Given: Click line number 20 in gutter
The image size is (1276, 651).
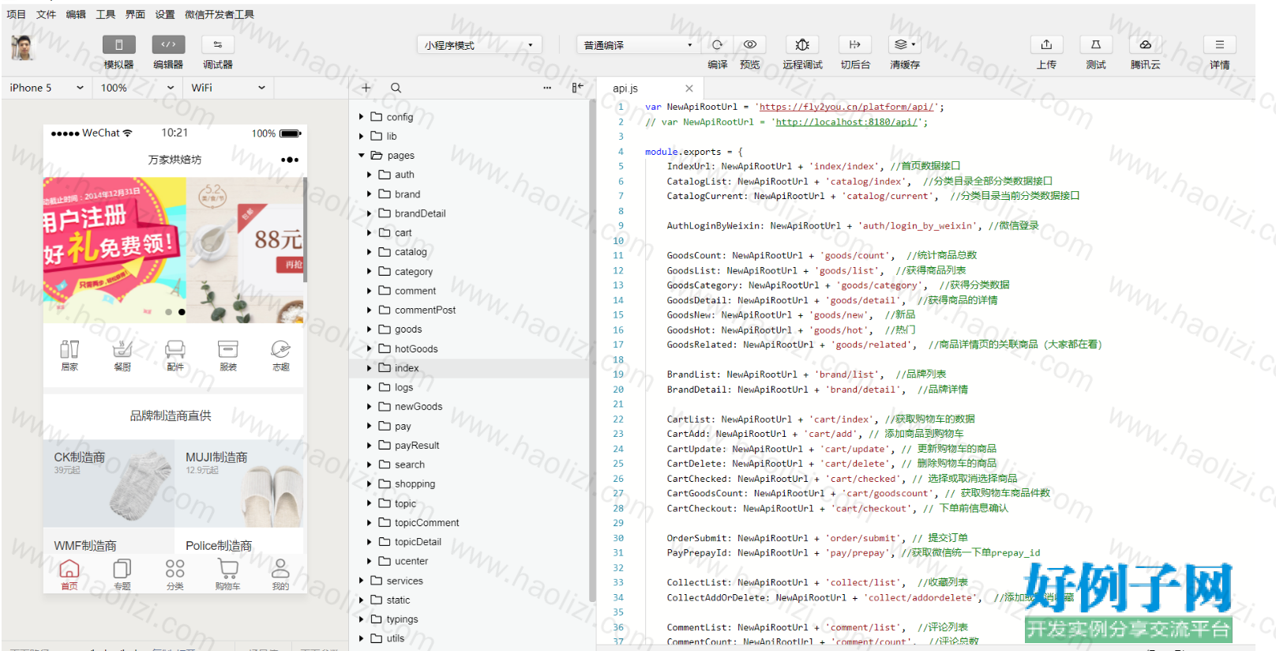Looking at the screenshot, I should pyautogui.click(x=618, y=389).
